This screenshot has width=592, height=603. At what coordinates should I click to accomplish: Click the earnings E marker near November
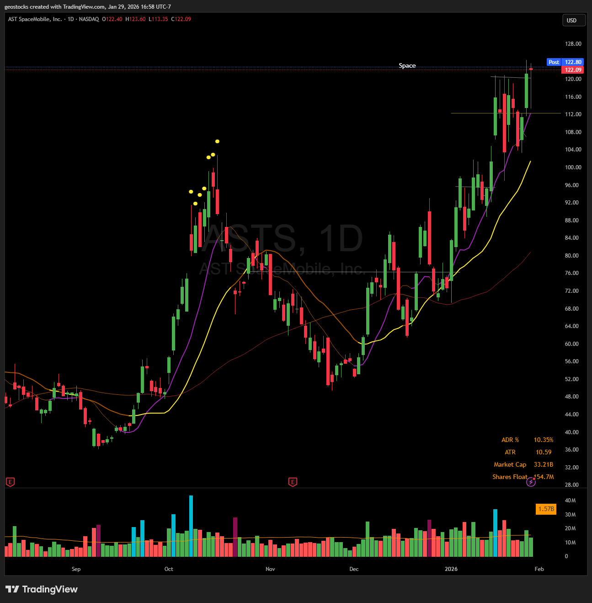pos(293,482)
